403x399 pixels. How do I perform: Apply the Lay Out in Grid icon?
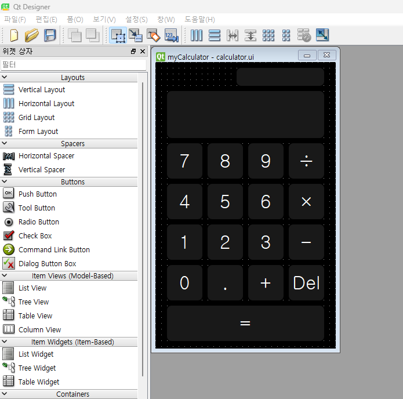tap(268, 35)
